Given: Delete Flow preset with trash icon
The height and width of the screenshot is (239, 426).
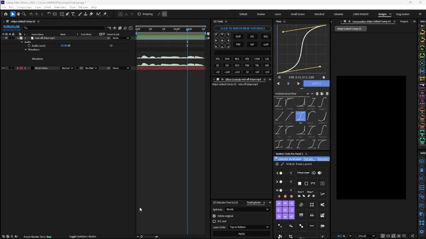Looking at the screenshot, I should pos(327,94).
